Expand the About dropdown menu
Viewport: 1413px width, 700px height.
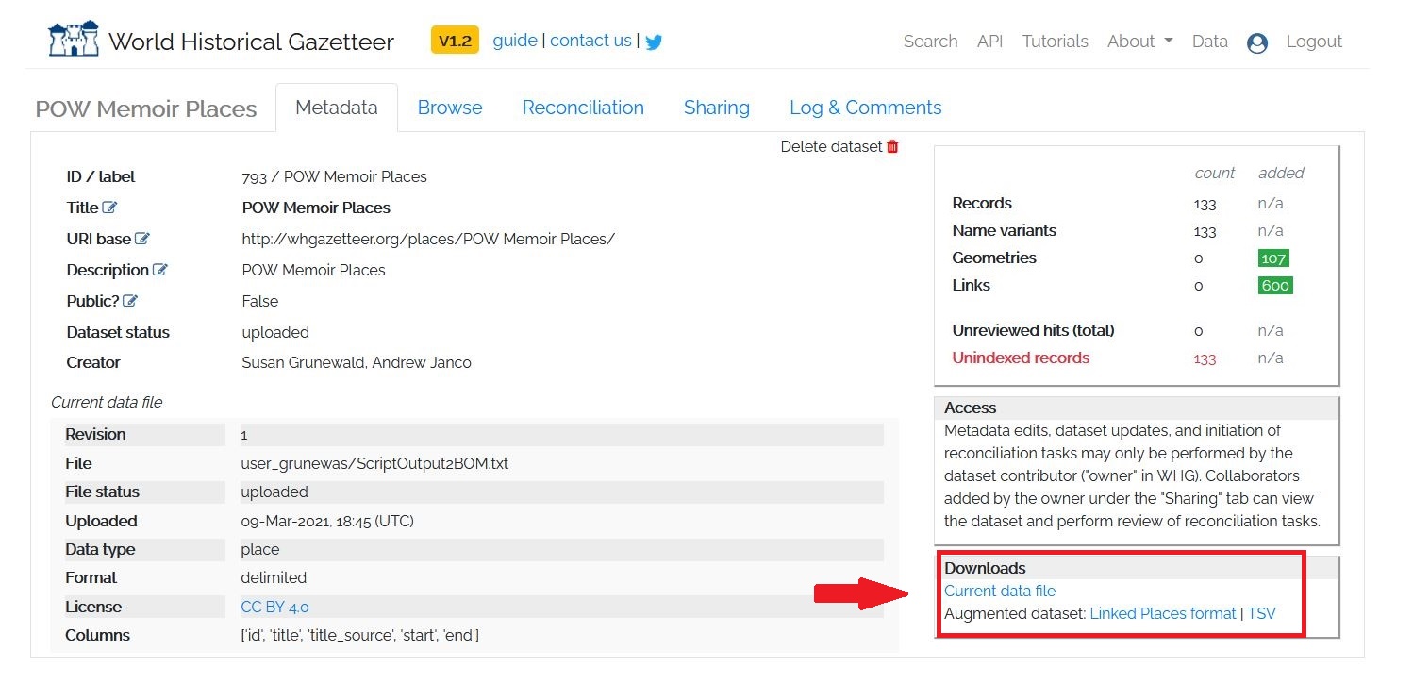pos(1139,42)
